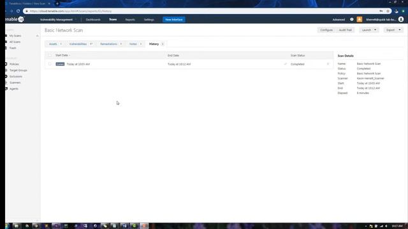Click the End Date column header
The height and width of the screenshot is (229, 408).
coord(173,55)
